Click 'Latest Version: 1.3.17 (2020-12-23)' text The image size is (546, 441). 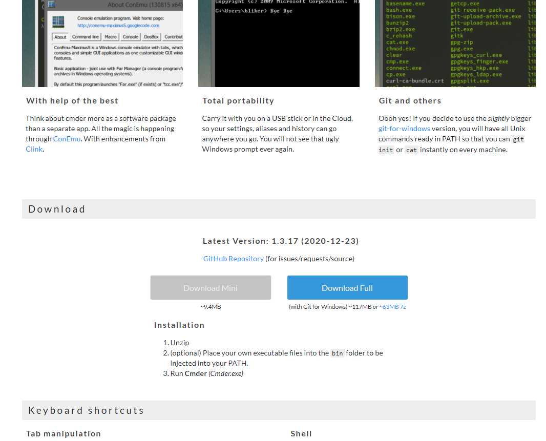(281, 241)
